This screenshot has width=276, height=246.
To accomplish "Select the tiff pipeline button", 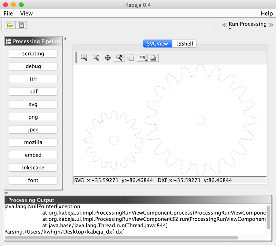I will (x=33, y=79).
